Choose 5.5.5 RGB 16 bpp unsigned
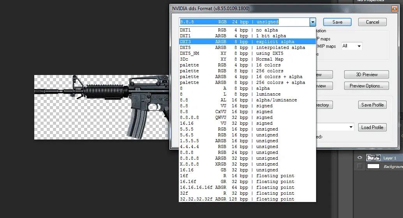Viewport: 403px width, 218px height. [247, 129]
